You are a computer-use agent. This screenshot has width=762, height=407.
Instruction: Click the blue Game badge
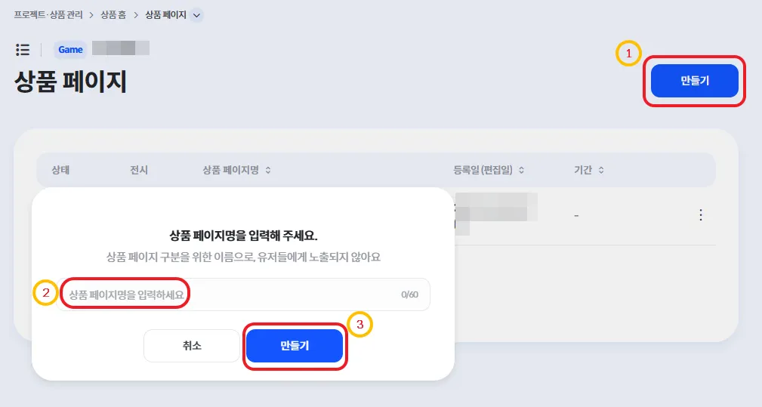click(70, 50)
